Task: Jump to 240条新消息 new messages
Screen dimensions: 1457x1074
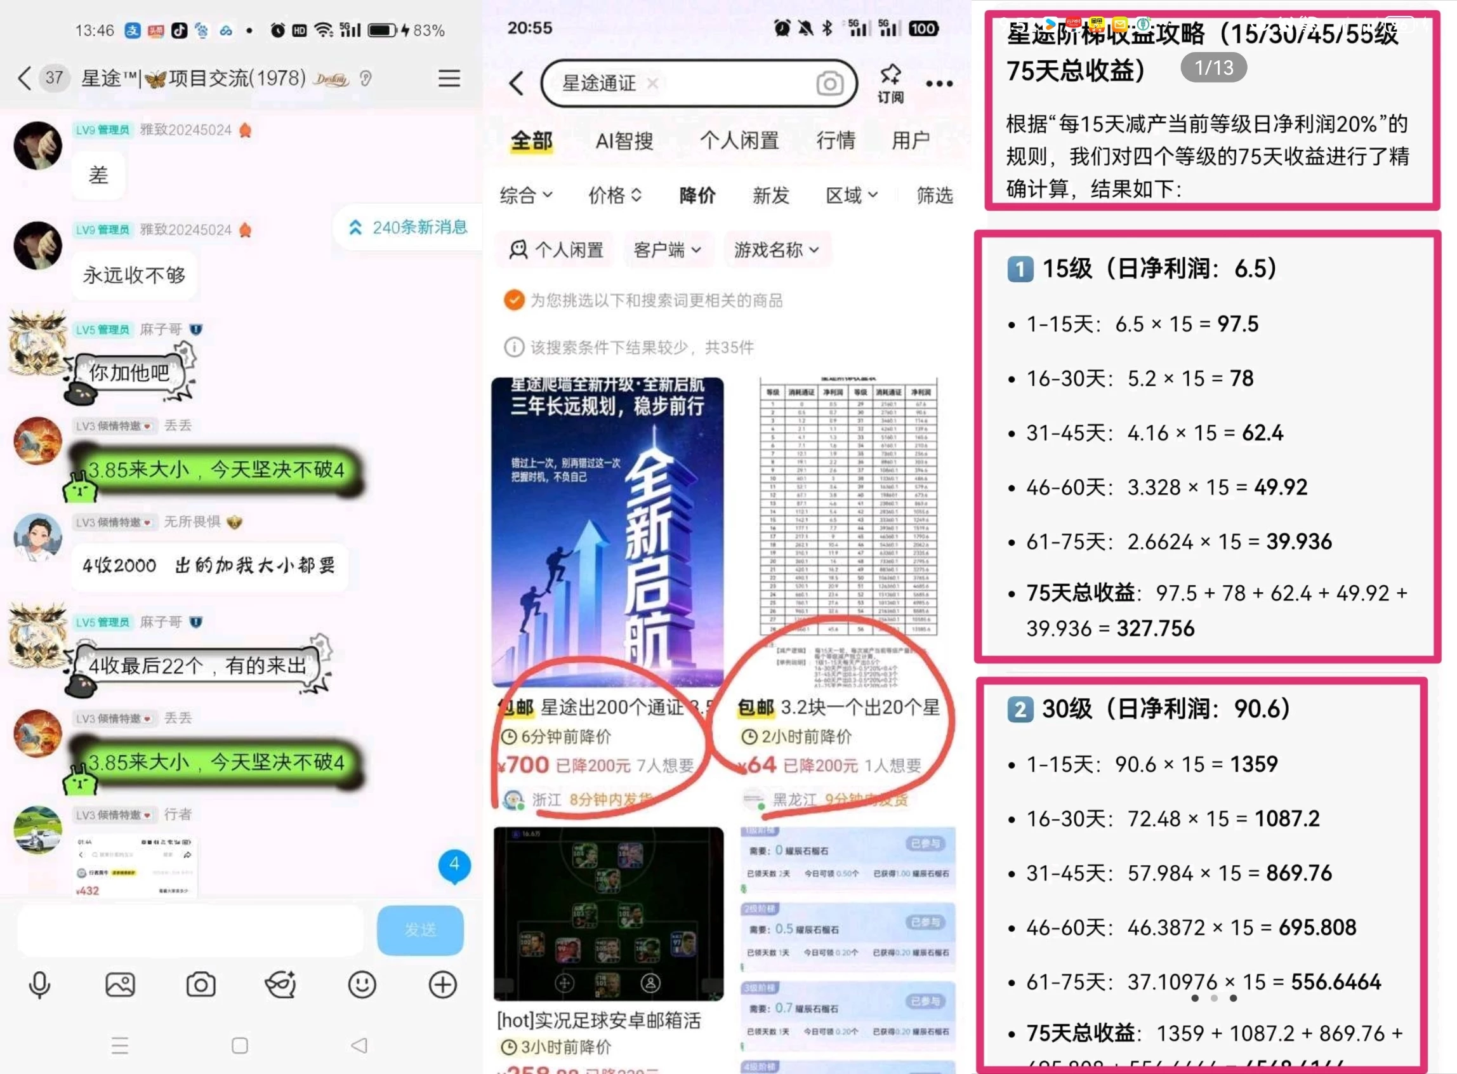Action: pos(409,227)
